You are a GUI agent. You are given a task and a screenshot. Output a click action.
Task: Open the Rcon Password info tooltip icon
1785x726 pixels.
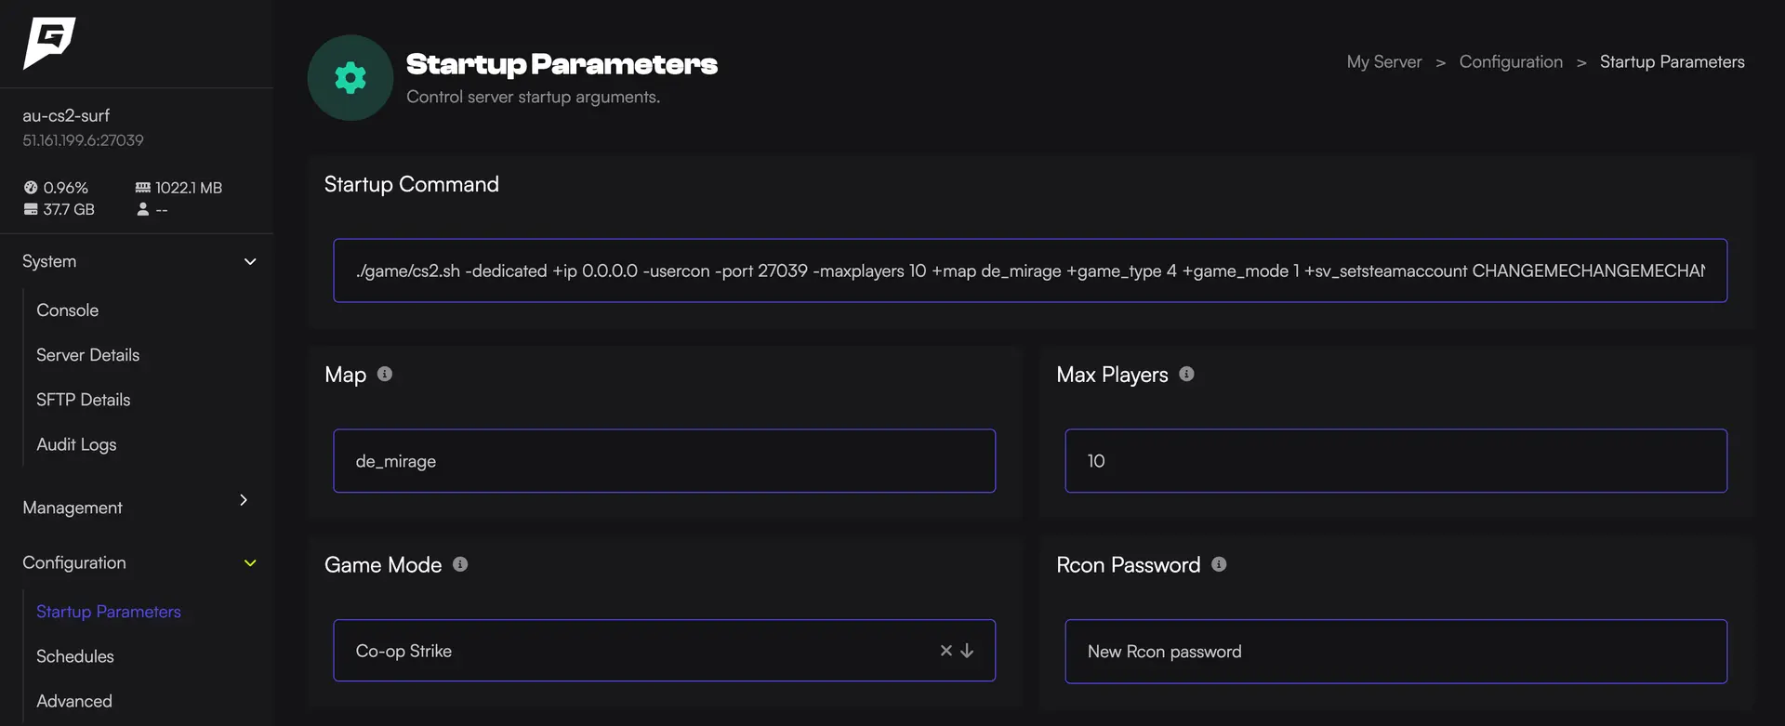point(1220,564)
